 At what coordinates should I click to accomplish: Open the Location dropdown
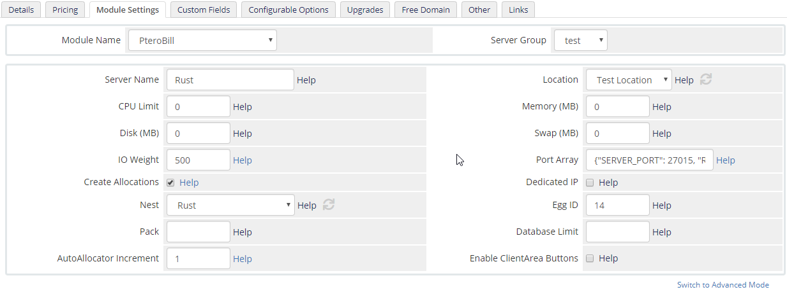(628, 80)
